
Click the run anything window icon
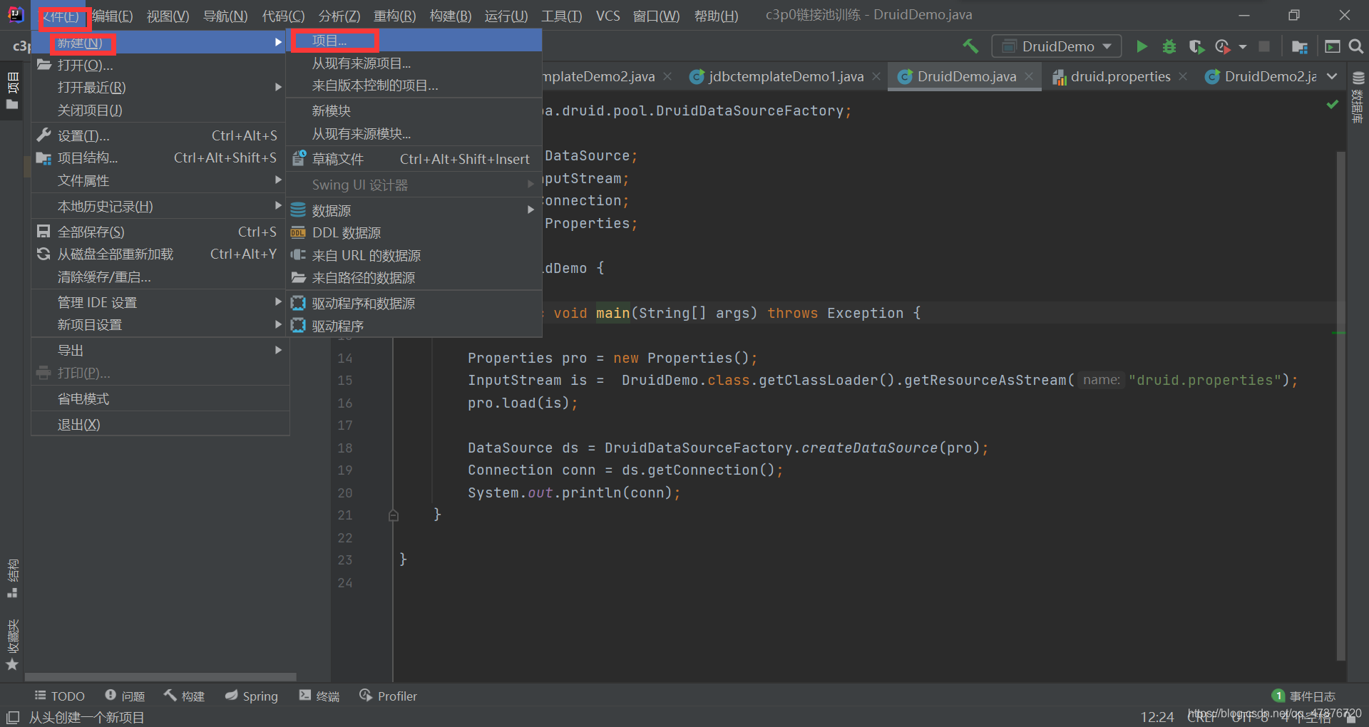(x=1332, y=46)
